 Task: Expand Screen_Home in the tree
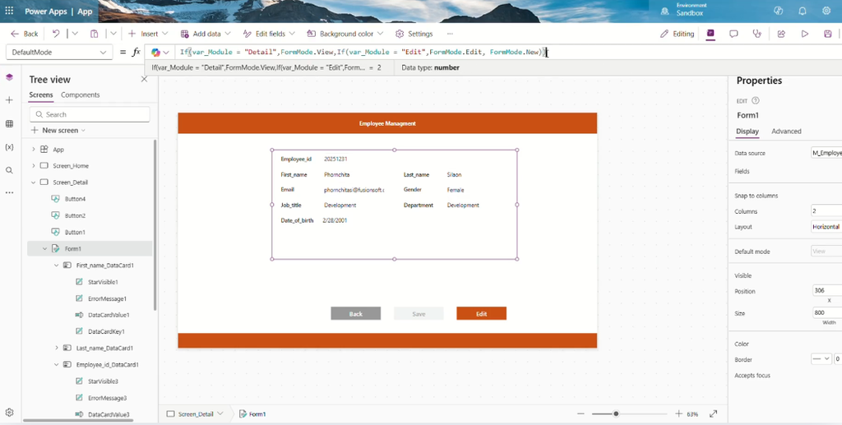click(33, 166)
